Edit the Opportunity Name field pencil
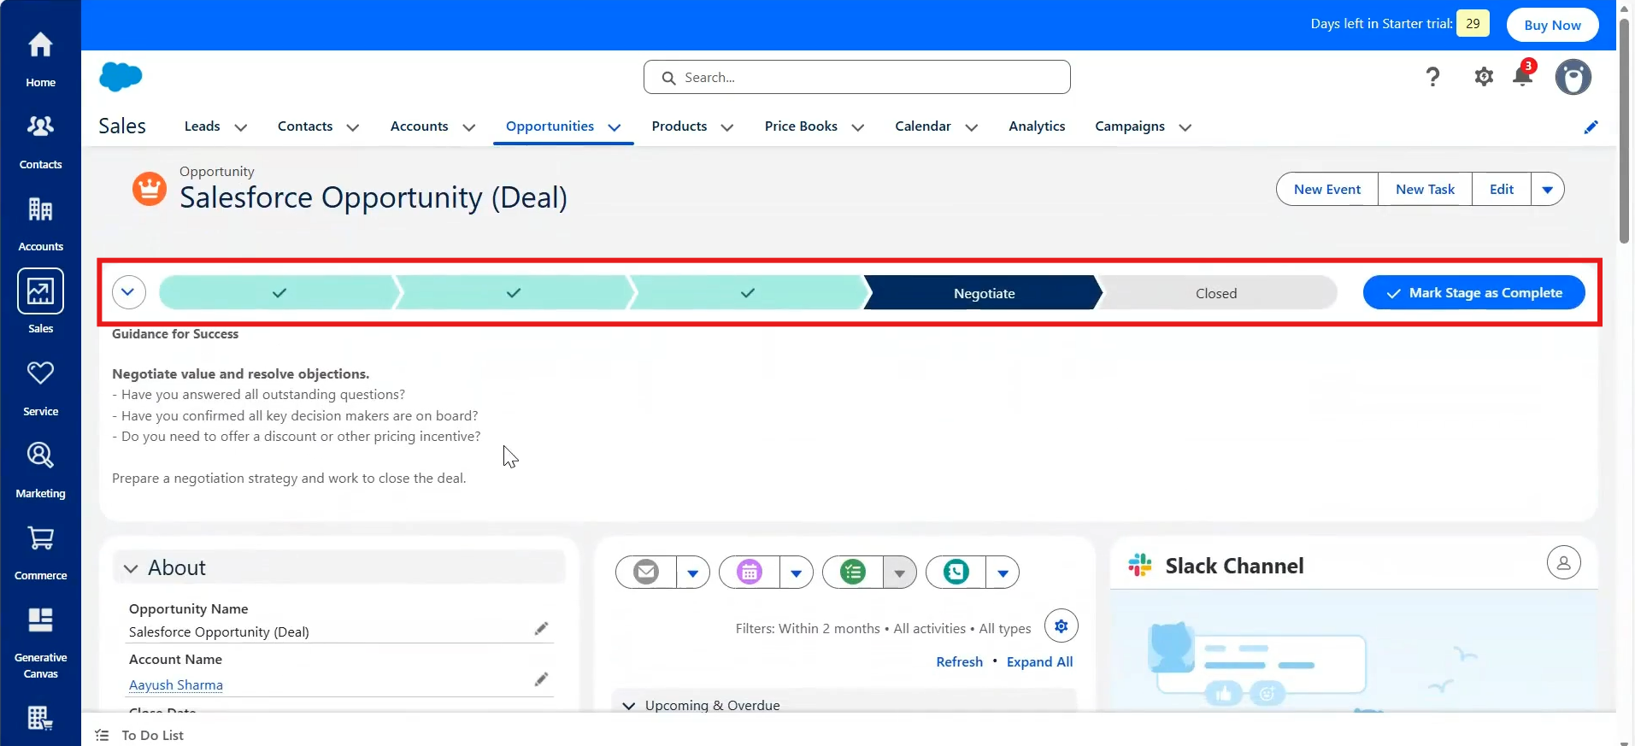This screenshot has width=1635, height=746. tap(541, 629)
